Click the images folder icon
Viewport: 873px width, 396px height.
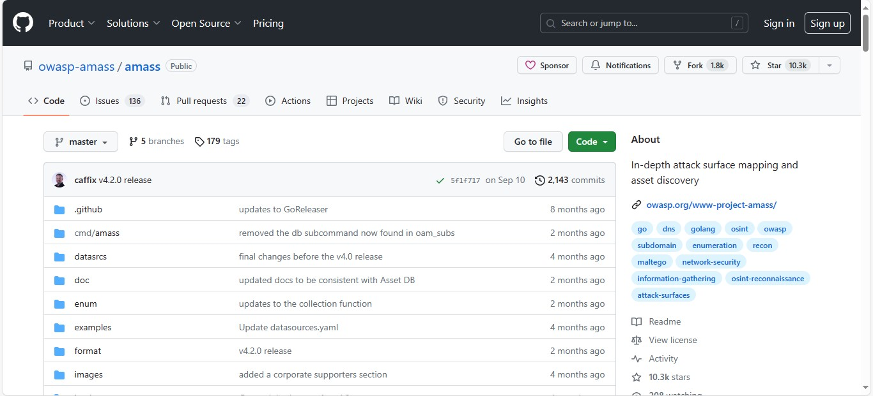[59, 375]
